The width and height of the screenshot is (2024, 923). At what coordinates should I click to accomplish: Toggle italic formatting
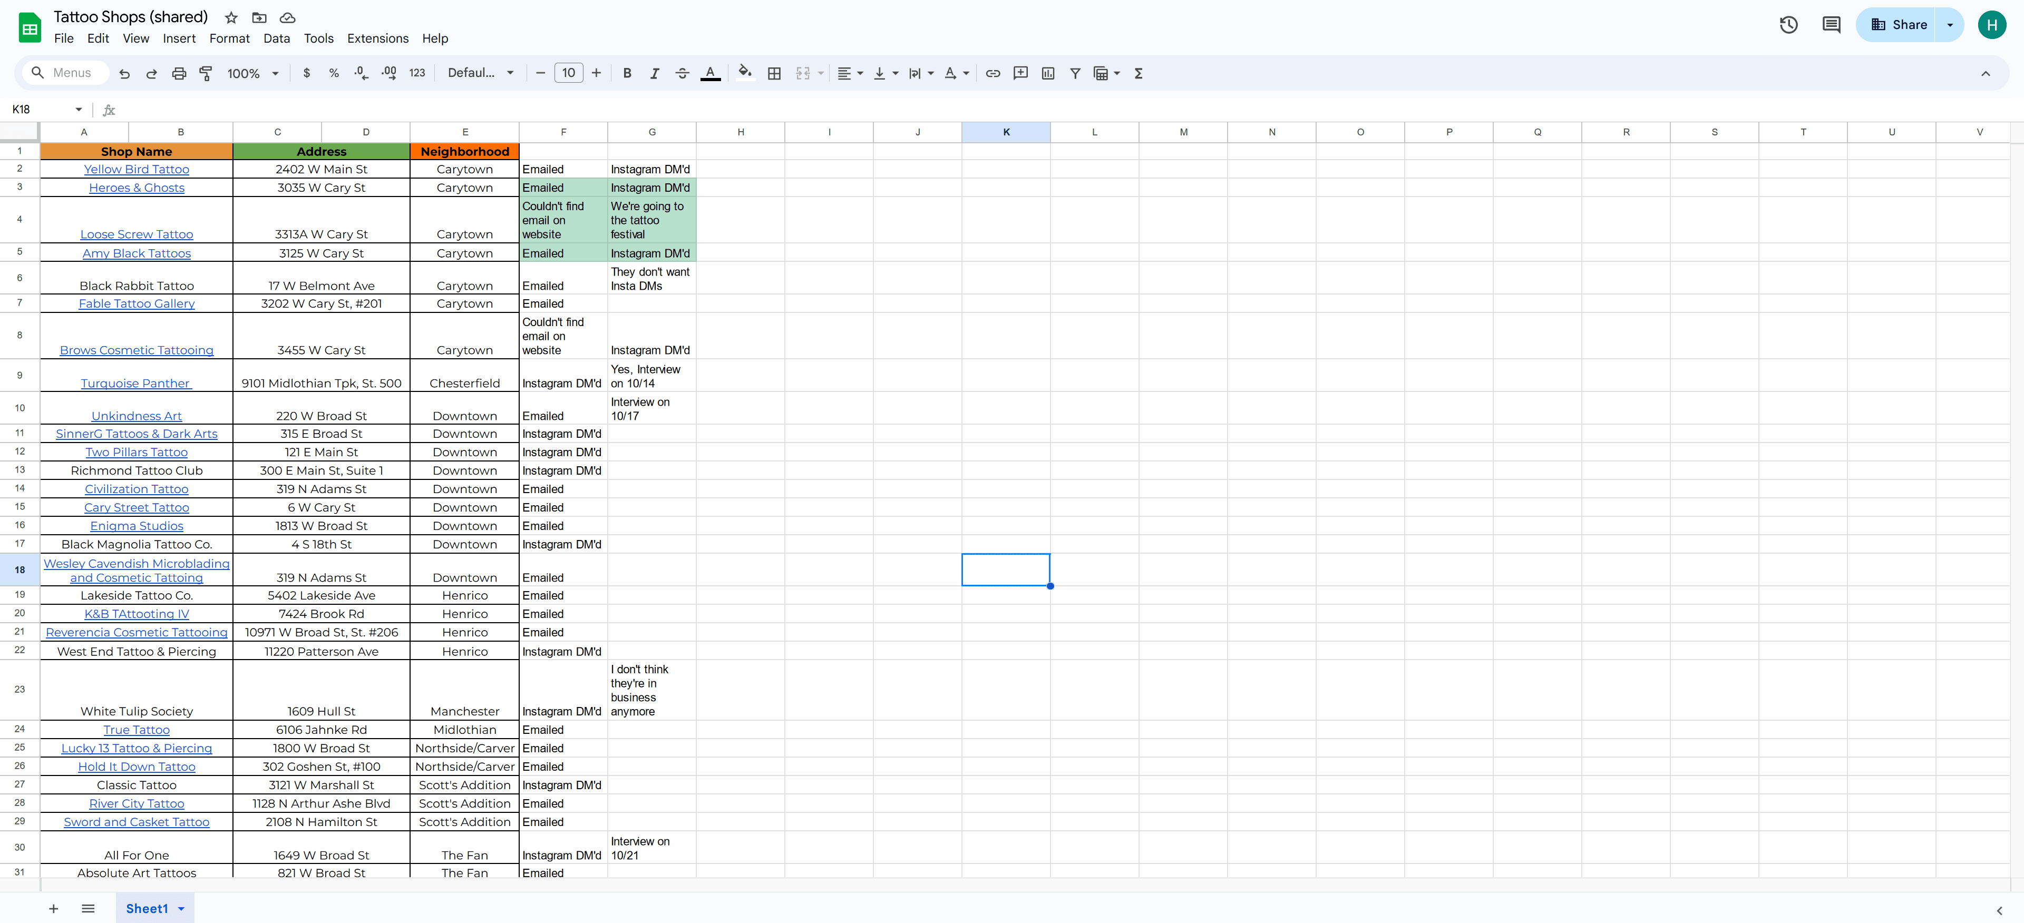[654, 73]
